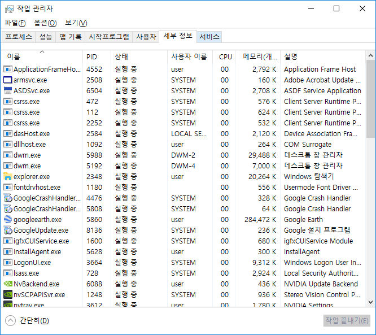Screen dimensions: 376x335
Task: Click PID value 6504
Action: tap(94, 90)
